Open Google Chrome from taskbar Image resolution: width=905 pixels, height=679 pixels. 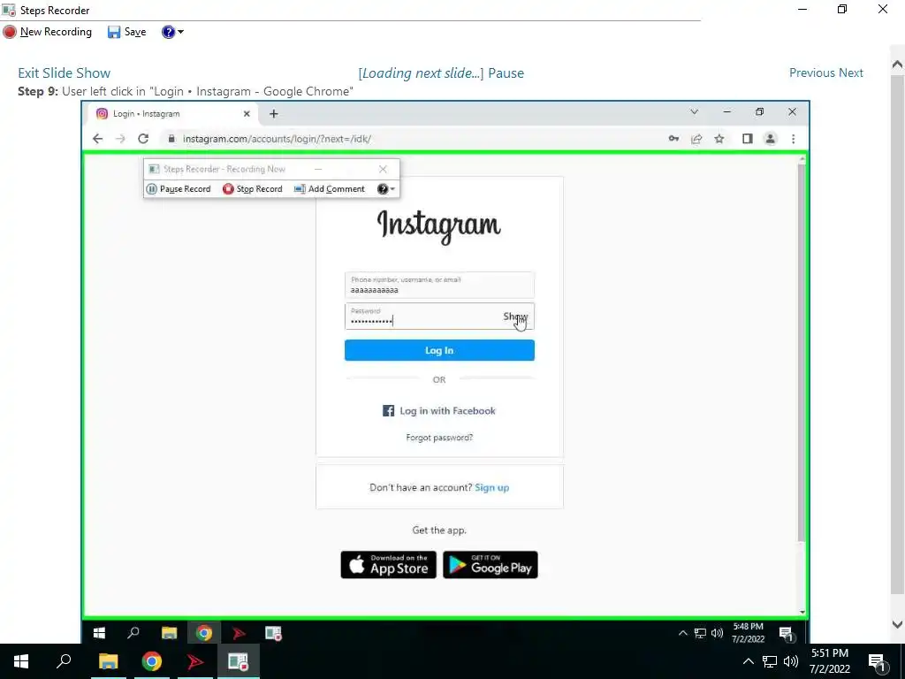[x=152, y=661]
